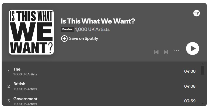210x108 pixels.
Task: Click the track list scrollbar thumb
Action: click(202, 70)
